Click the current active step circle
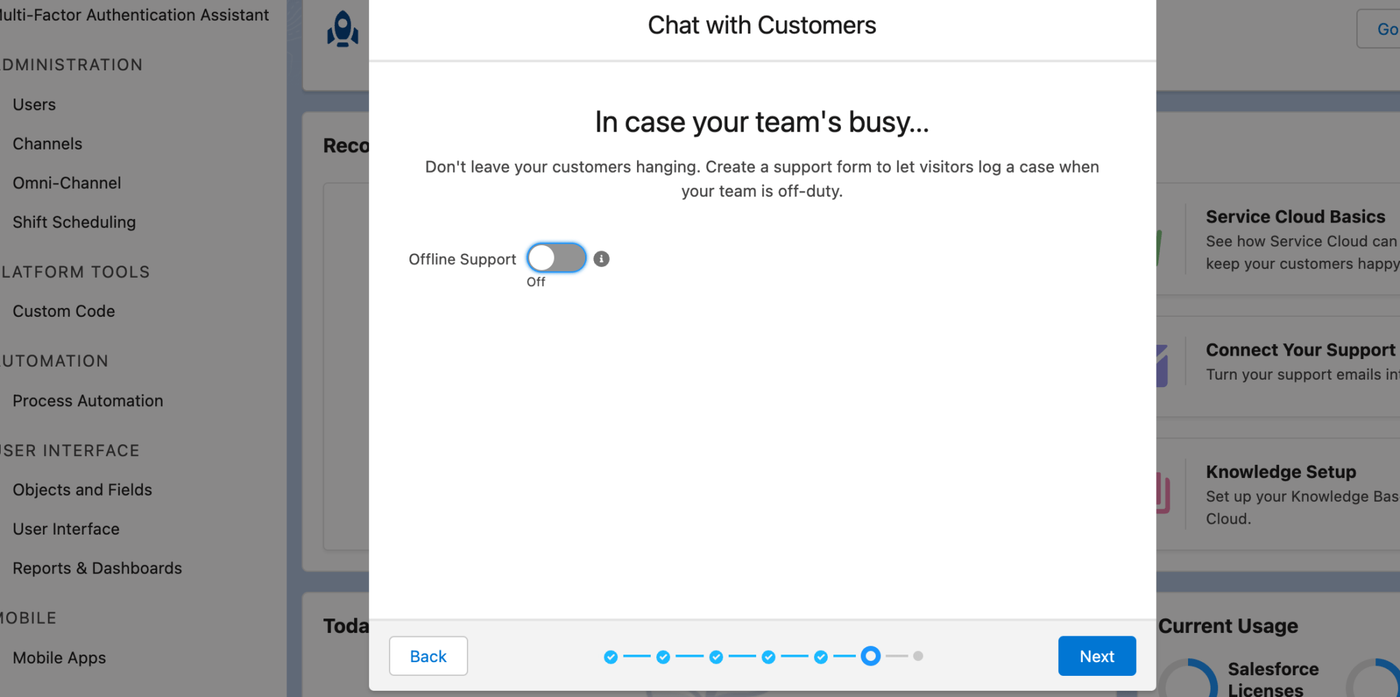Image resolution: width=1400 pixels, height=697 pixels. tap(871, 656)
